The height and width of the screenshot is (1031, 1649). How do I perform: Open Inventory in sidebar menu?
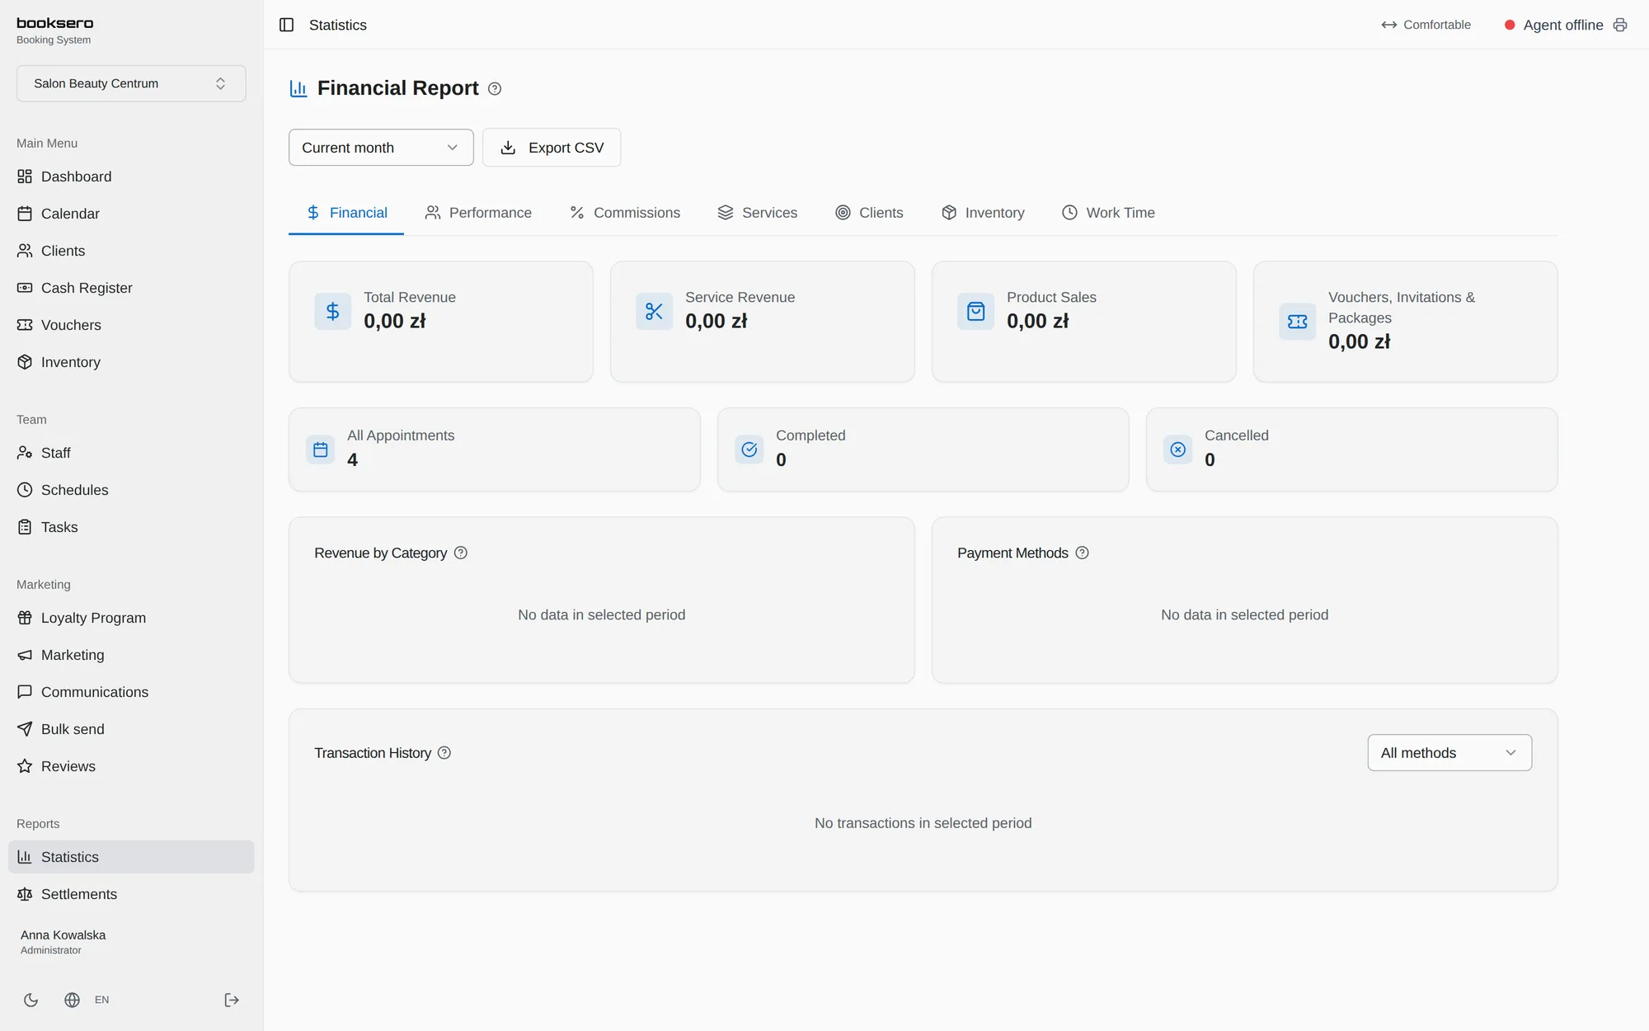pyautogui.click(x=131, y=362)
